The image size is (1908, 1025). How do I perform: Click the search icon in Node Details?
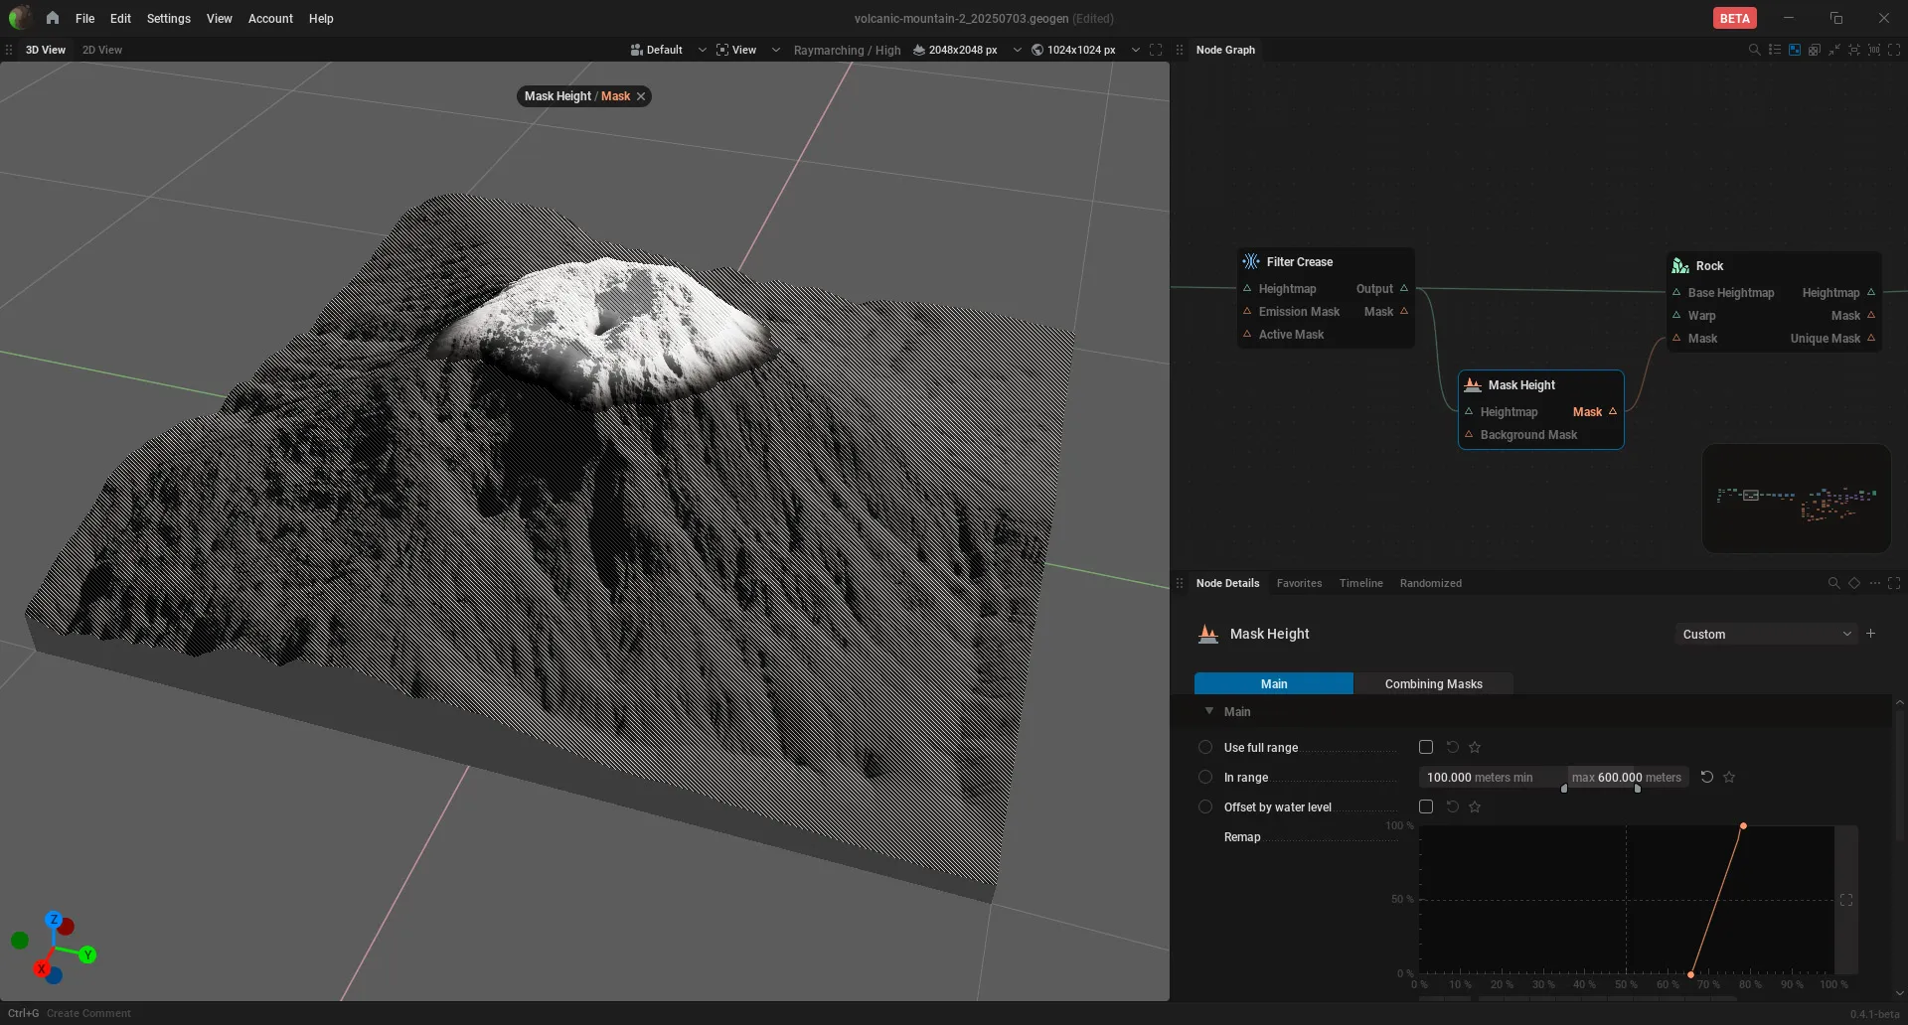pos(1833,583)
